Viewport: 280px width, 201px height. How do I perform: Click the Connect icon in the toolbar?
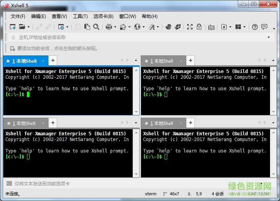[x=39, y=27]
